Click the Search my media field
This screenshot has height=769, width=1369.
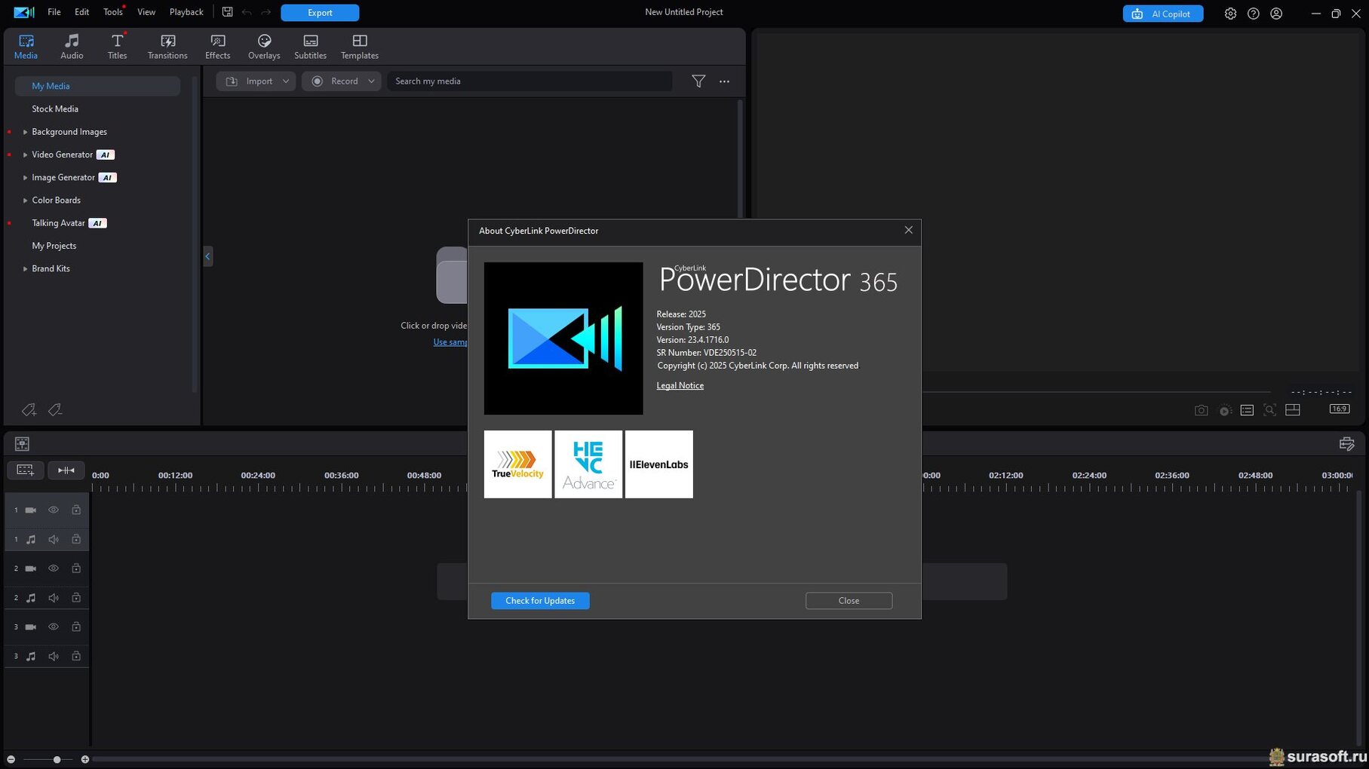pos(529,81)
